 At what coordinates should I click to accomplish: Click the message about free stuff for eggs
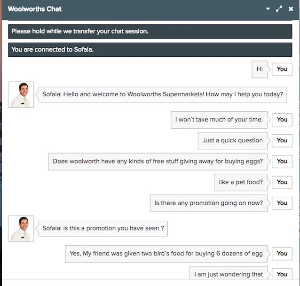tap(158, 161)
